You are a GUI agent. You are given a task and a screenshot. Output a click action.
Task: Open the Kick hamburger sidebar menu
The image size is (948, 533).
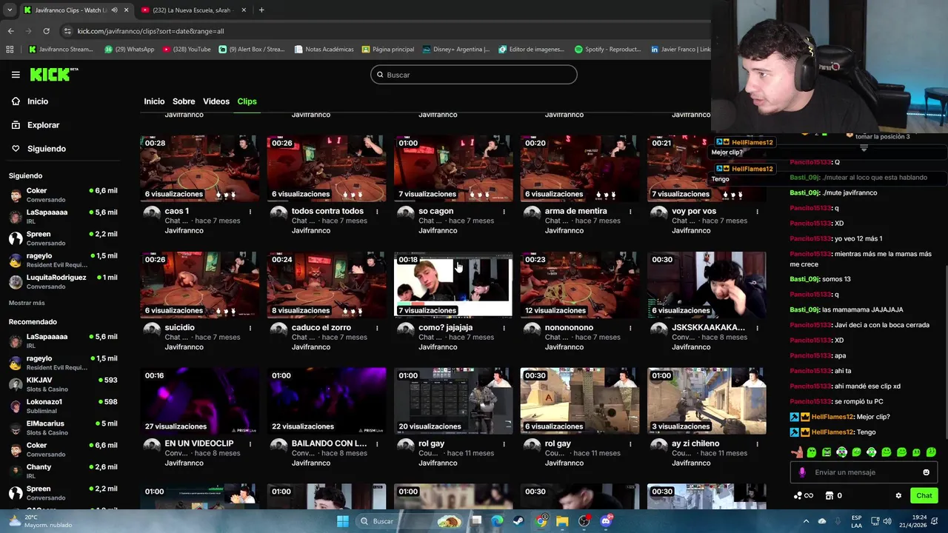tap(16, 75)
